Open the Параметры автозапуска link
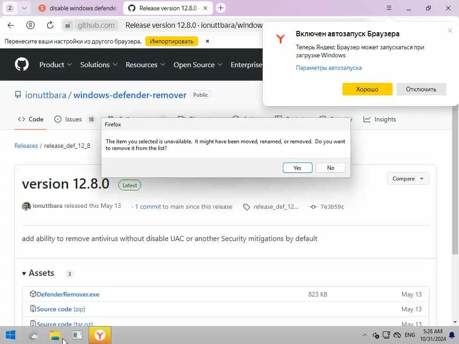The image size is (459, 344). click(329, 68)
